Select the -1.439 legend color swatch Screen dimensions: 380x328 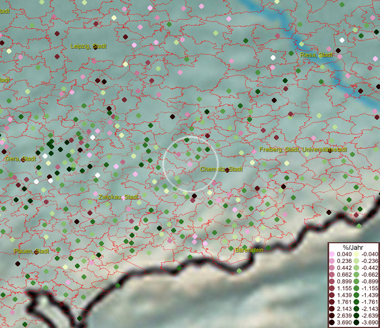(x=356, y=295)
